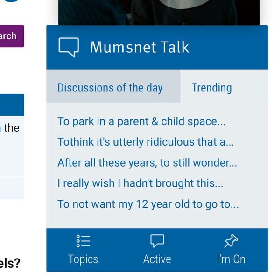The height and width of the screenshot is (280, 274).
Task: Open the I'm On pushpin icon
Action: [231, 241]
